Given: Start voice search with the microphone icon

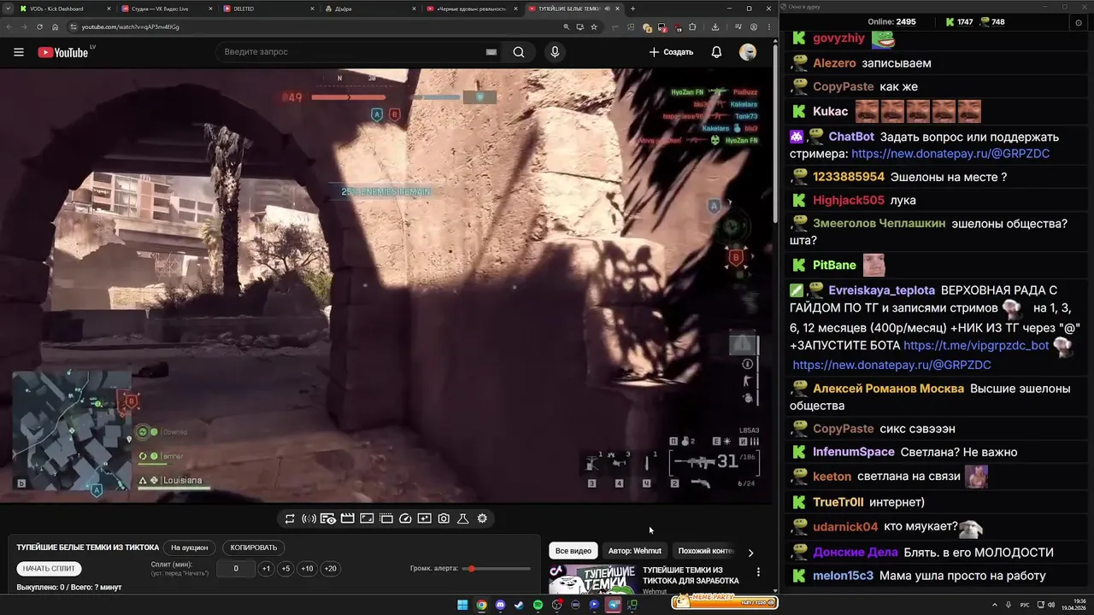Looking at the screenshot, I should (x=555, y=52).
